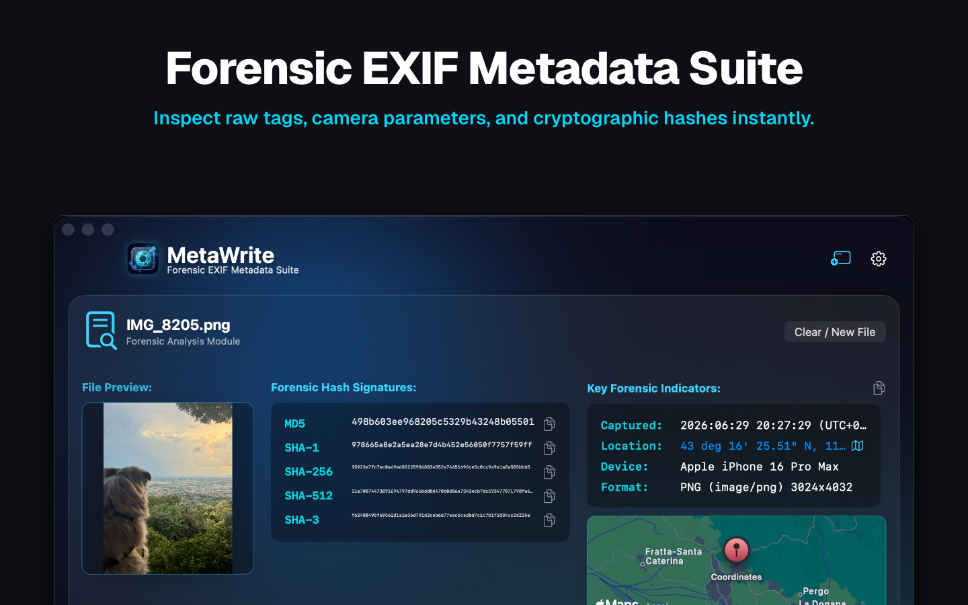The height and width of the screenshot is (605, 968).
Task: Copy the SHA-3 hash value
Action: click(x=549, y=520)
